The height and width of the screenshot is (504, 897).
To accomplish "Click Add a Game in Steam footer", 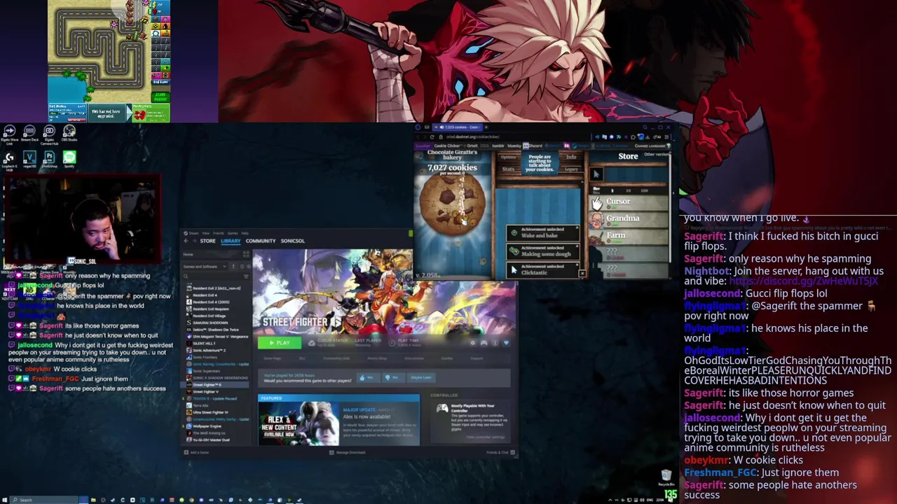I will [197, 452].
